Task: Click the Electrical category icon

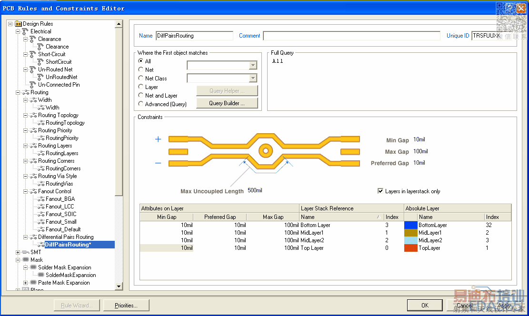Action: 26,31
